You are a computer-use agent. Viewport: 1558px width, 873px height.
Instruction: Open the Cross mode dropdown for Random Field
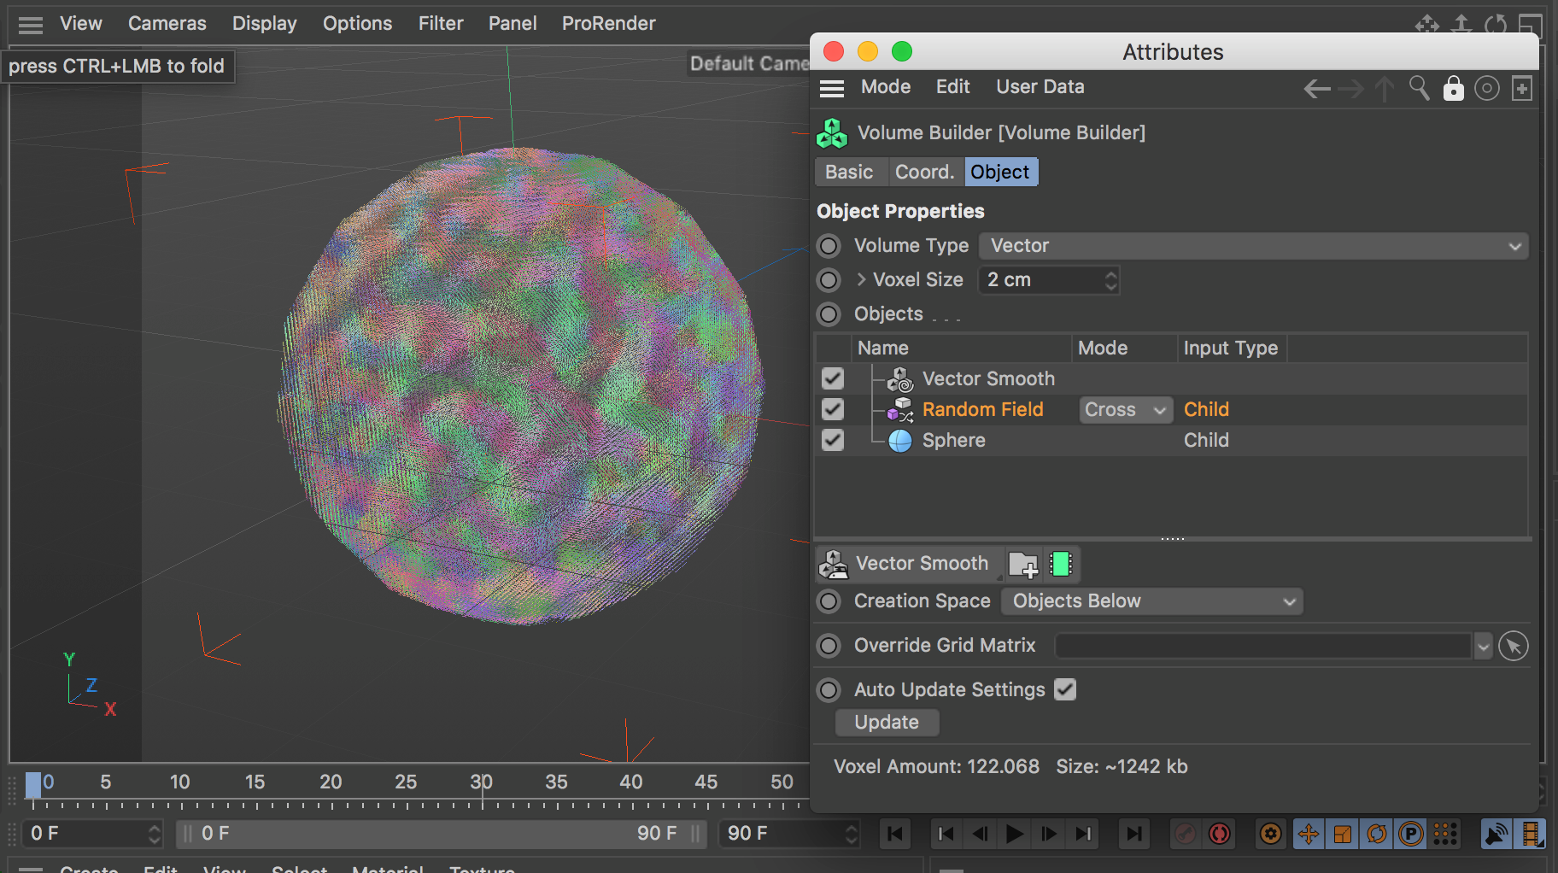[1125, 410]
